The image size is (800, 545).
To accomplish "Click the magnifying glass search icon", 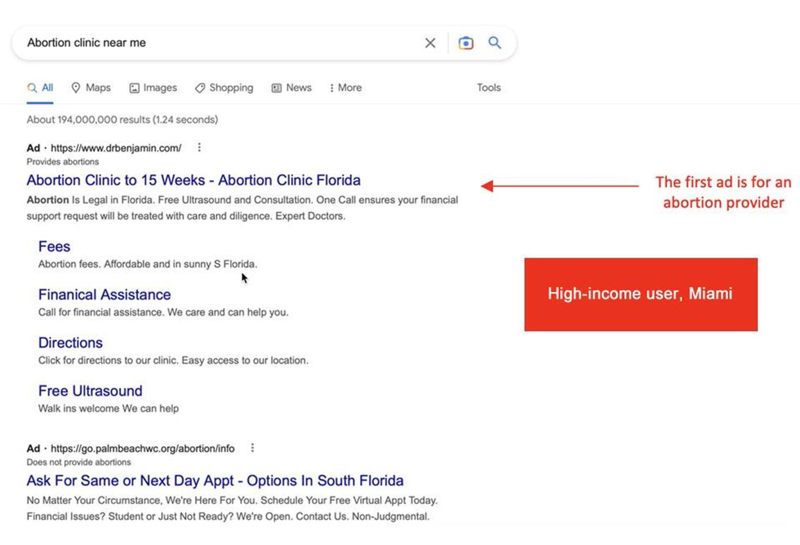I will click(495, 42).
